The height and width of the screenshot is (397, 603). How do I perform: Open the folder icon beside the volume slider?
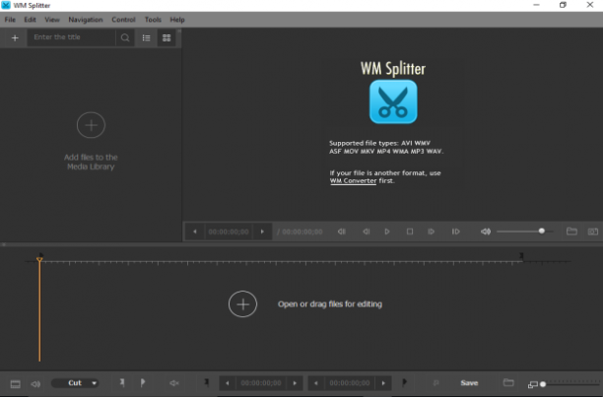tap(571, 231)
